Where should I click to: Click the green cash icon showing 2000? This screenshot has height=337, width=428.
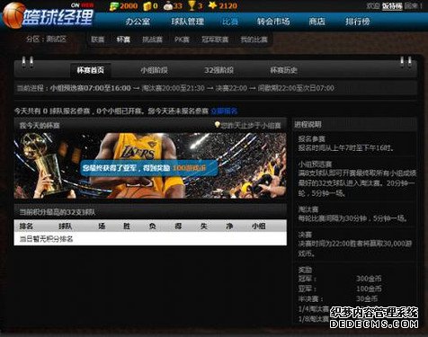pos(114,6)
